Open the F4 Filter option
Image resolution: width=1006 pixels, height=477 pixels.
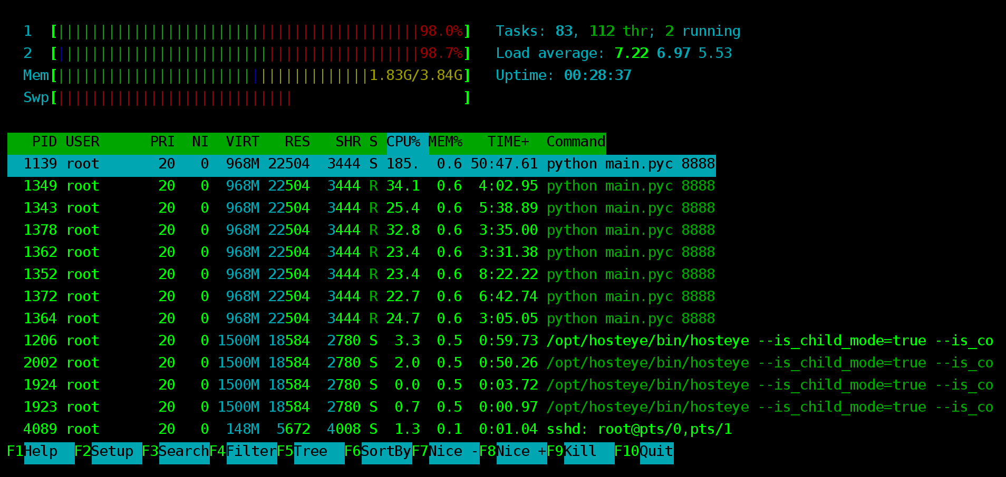pyautogui.click(x=244, y=452)
